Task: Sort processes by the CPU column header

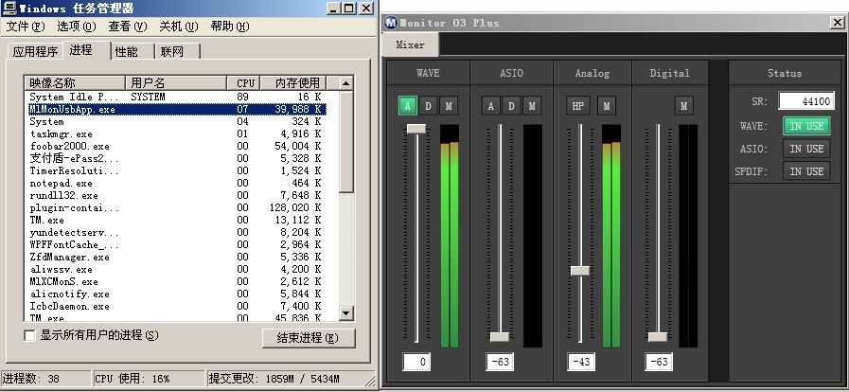Action: pyautogui.click(x=245, y=83)
